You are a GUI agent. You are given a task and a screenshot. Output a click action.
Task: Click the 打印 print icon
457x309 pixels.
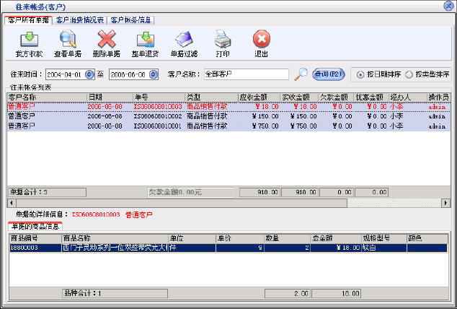click(x=223, y=42)
